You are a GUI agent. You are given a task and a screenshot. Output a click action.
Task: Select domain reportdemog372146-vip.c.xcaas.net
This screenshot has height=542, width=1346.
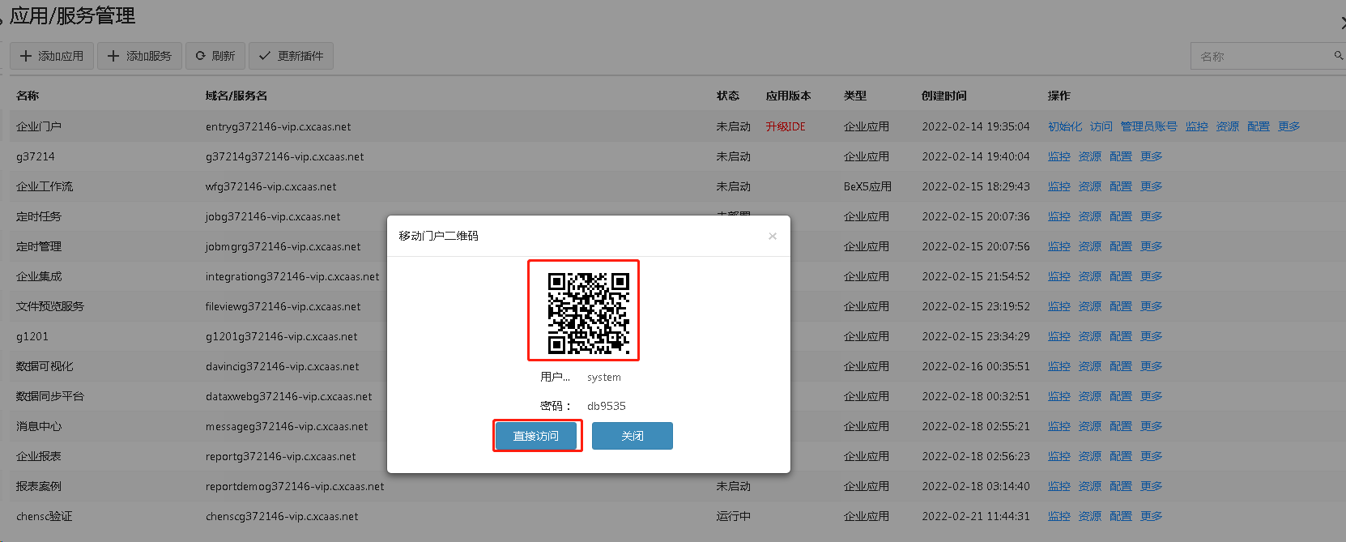click(295, 486)
